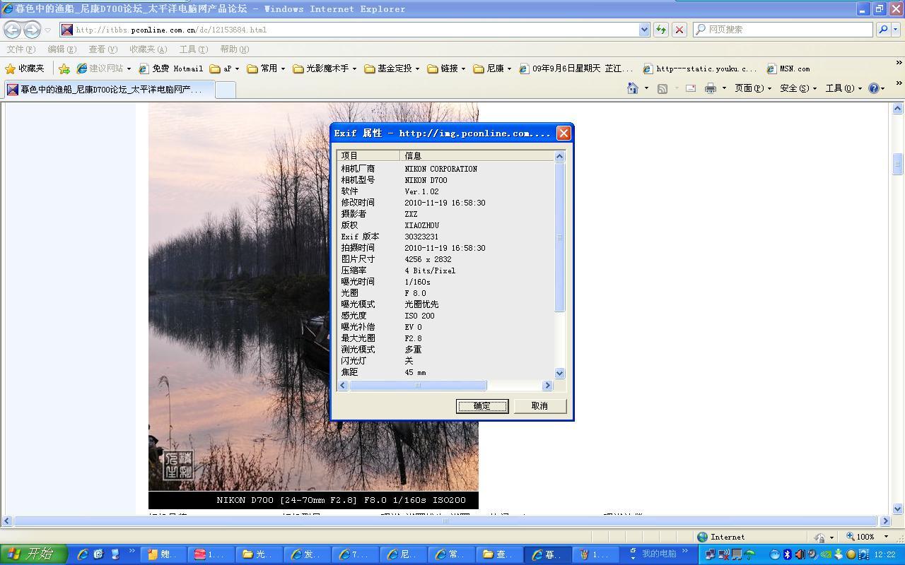Image resolution: width=905 pixels, height=565 pixels.
Task: Select the 感光度 ISO 200 row
Action: tap(445, 316)
